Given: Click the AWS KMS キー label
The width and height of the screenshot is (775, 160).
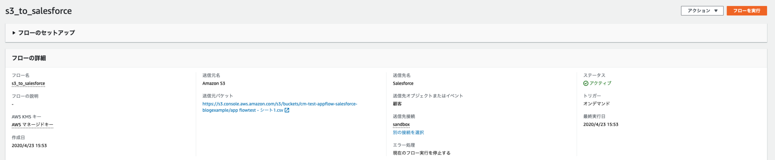Looking at the screenshot, I should point(26,117).
